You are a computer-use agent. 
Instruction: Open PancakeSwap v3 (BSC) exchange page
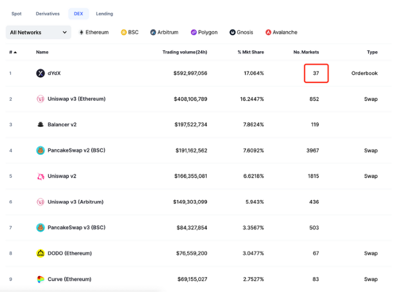(x=76, y=228)
